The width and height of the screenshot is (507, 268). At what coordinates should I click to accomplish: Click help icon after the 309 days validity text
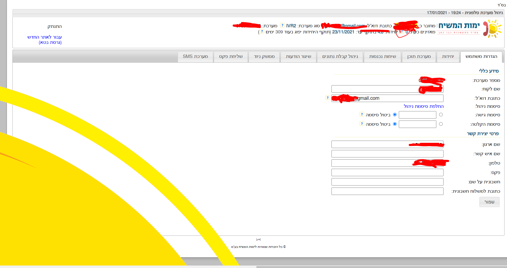point(262,32)
